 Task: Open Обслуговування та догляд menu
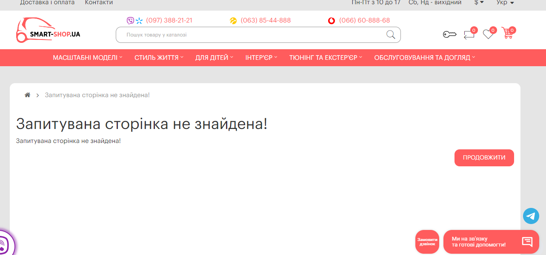tap(424, 58)
